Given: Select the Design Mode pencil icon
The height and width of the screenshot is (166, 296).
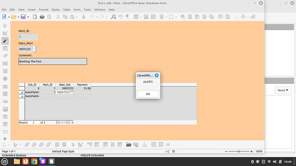Looking at the screenshot, I should [5, 41].
